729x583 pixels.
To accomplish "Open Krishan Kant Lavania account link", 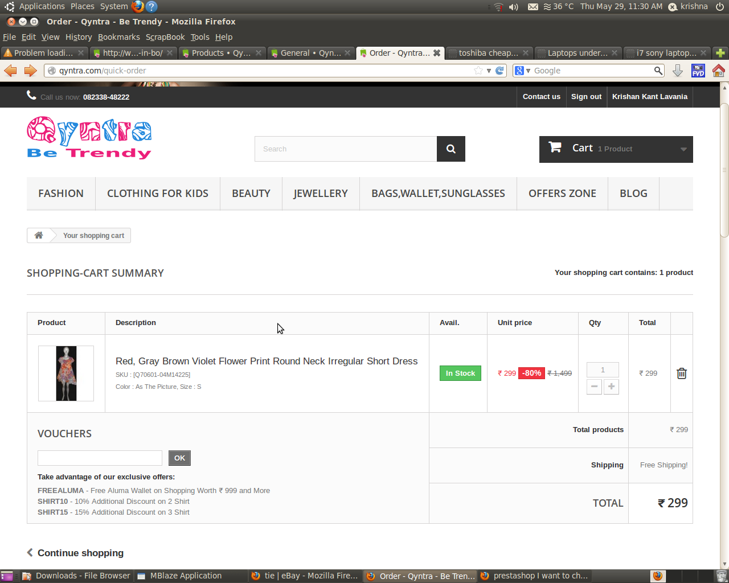I will pos(650,97).
